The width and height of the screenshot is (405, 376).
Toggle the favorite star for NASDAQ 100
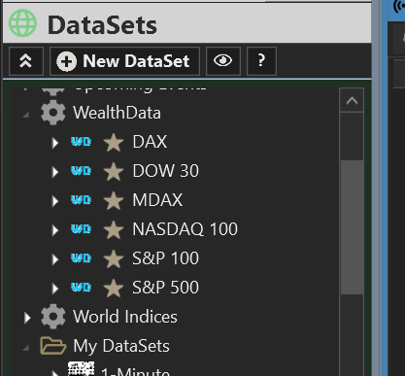114,229
